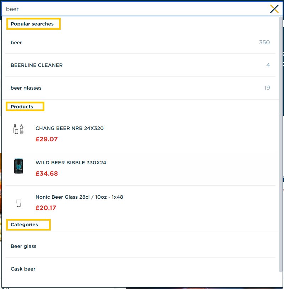
Task: Click the 'Products' section heading
Action: coord(22,107)
